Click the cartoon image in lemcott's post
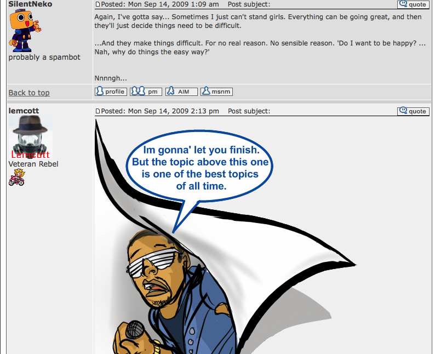 click(x=225, y=236)
